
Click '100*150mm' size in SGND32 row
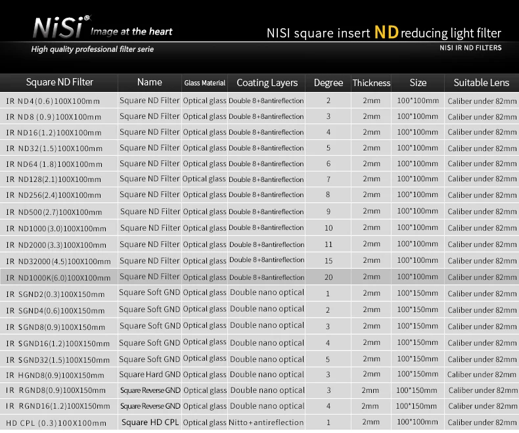417,359
